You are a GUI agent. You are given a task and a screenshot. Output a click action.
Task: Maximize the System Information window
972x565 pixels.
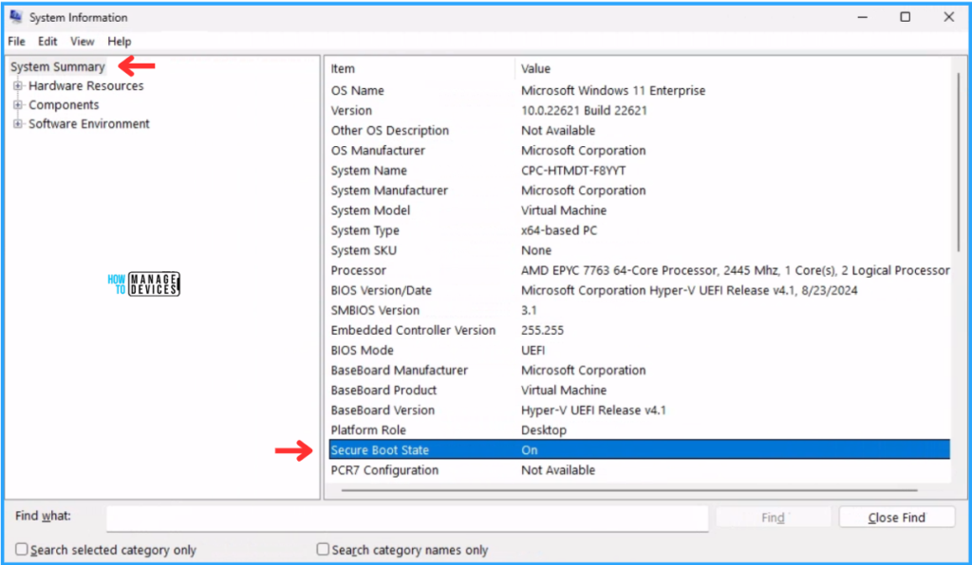pos(905,17)
